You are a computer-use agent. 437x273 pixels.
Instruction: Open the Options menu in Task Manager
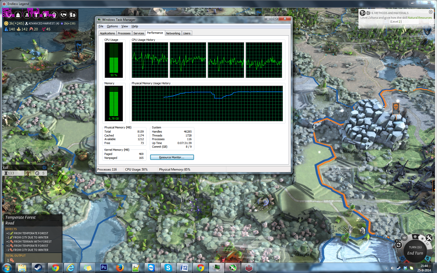click(112, 26)
